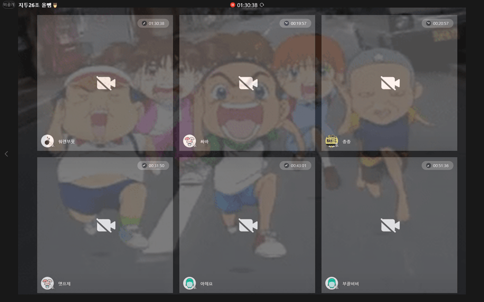Click the 00:31:50 study time value

pyautogui.click(x=156, y=166)
